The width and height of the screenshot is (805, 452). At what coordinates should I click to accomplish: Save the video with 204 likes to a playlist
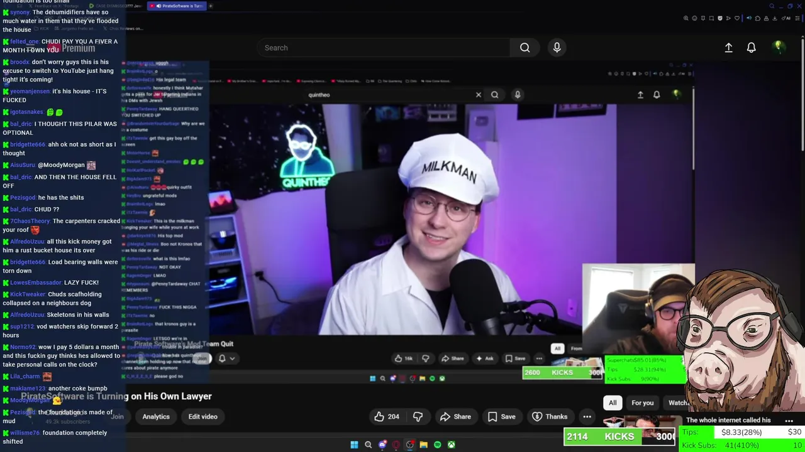(x=501, y=416)
